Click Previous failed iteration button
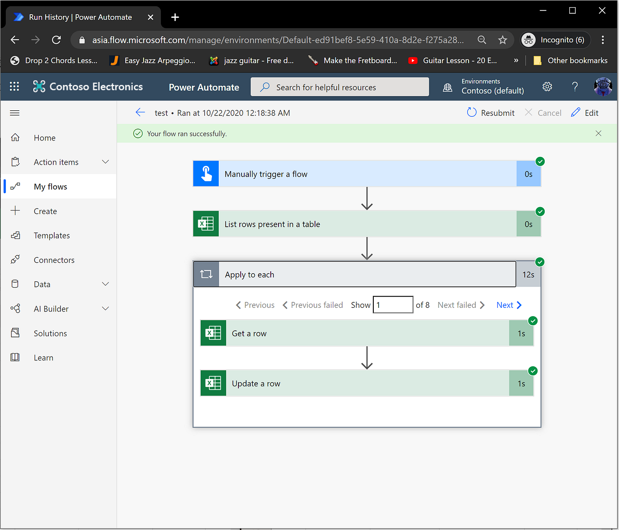The width and height of the screenshot is (619, 530). coord(313,305)
